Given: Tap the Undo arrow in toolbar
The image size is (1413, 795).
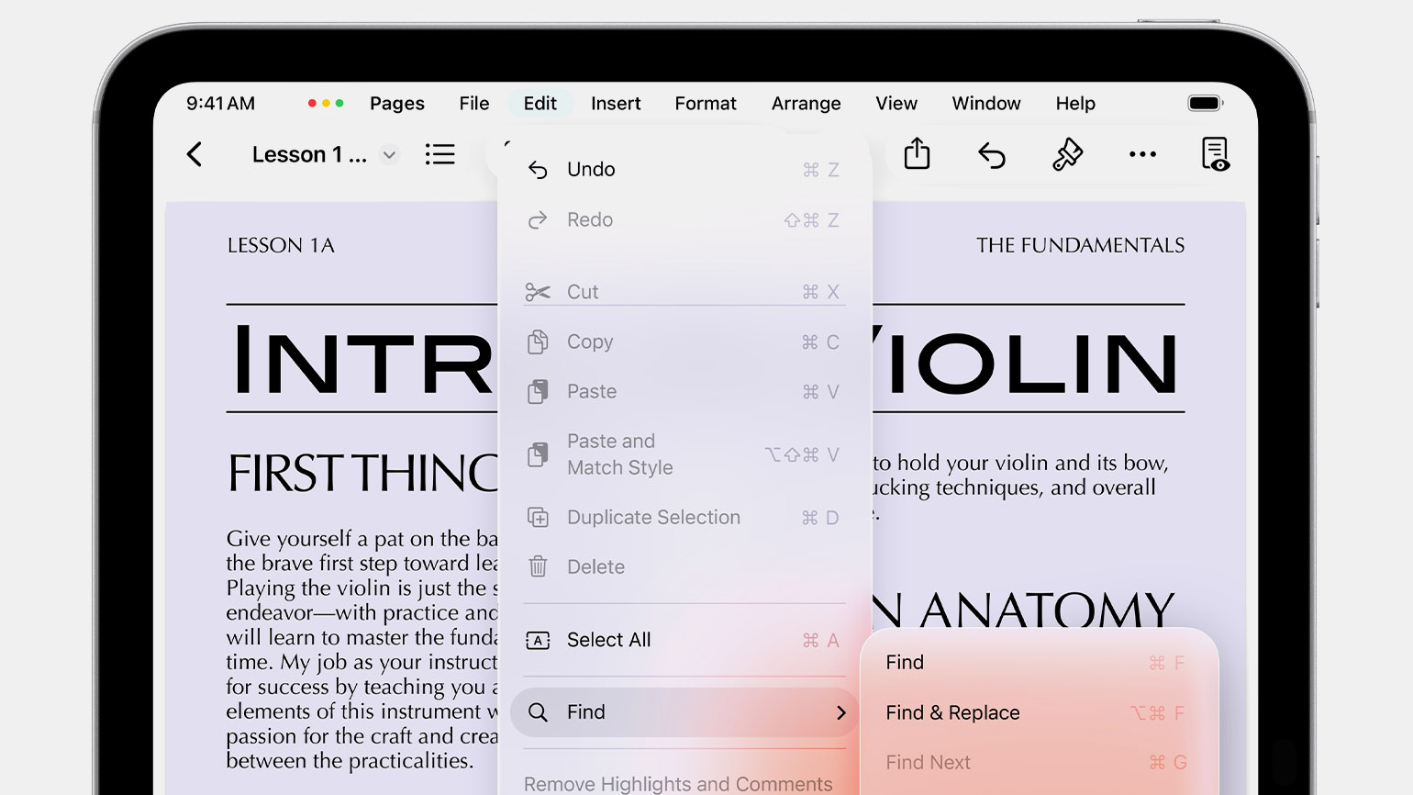Looking at the screenshot, I should 992,155.
